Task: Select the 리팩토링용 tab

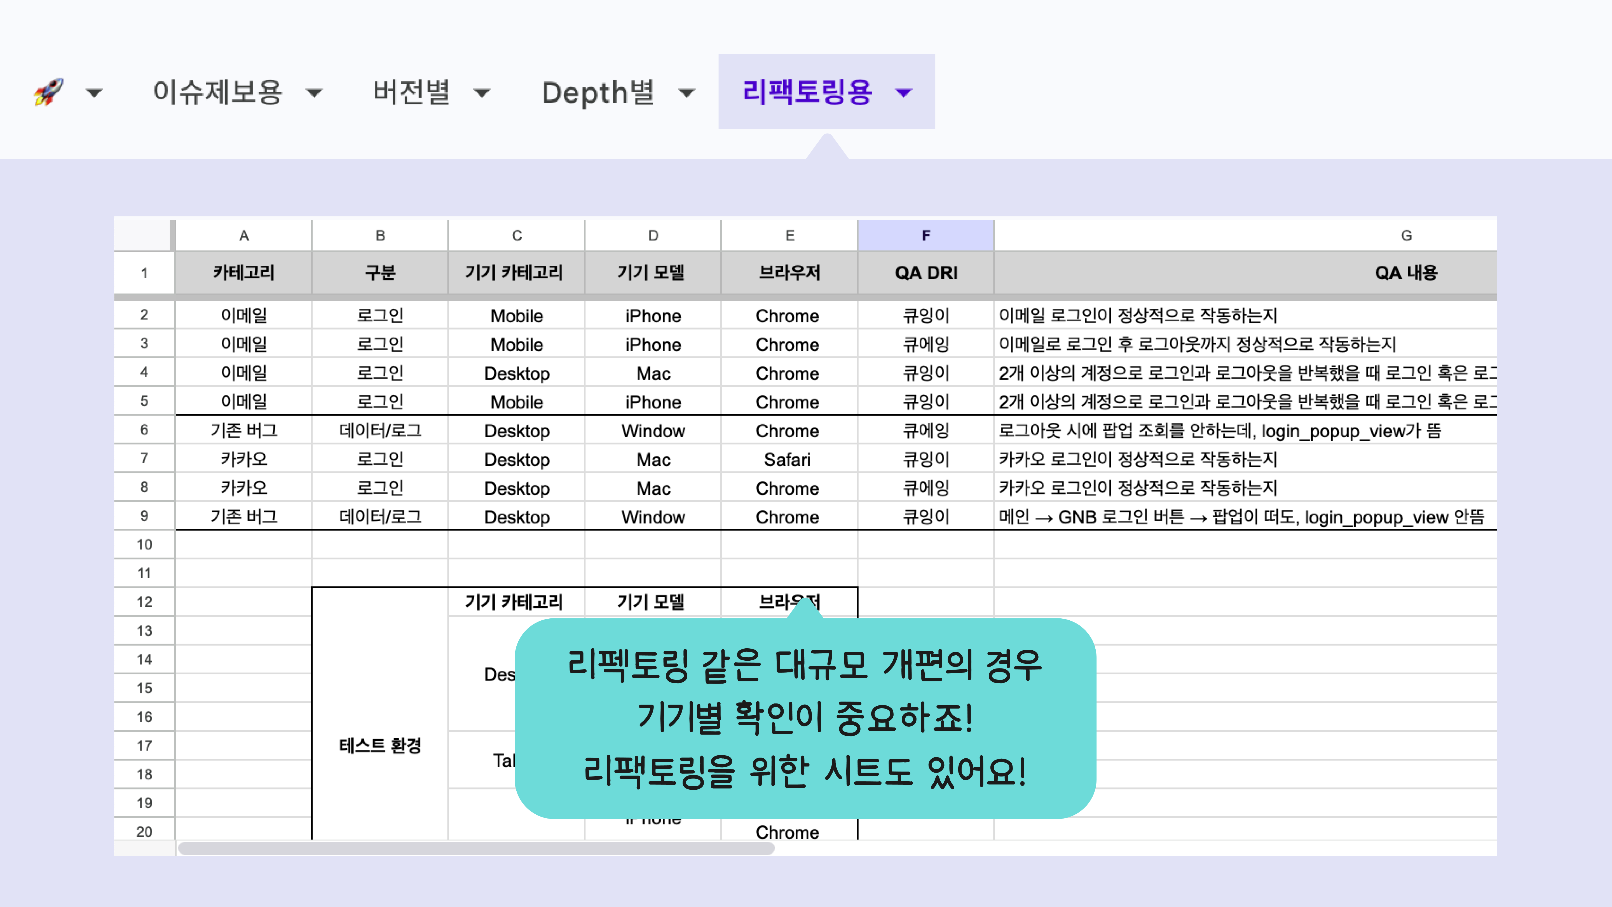Action: (x=807, y=92)
